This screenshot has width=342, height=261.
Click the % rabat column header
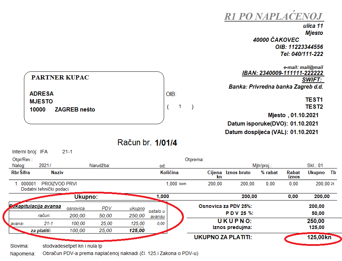point(269,172)
